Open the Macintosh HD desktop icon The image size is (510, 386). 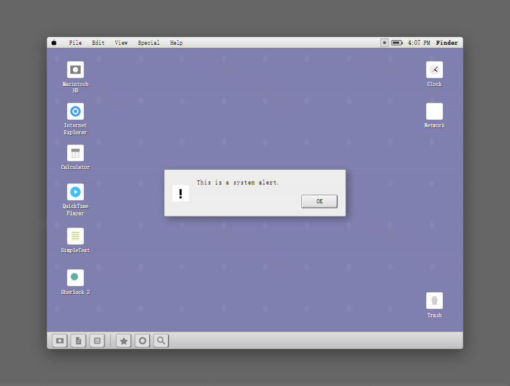coord(75,70)
